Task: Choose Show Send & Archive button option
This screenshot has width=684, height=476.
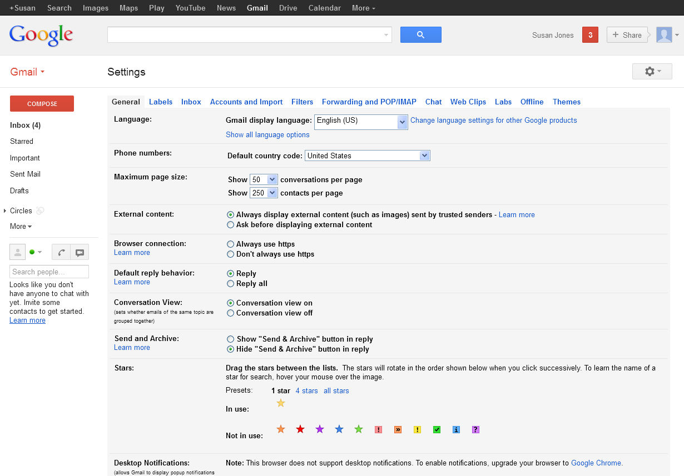Action: tap(230, 339)
